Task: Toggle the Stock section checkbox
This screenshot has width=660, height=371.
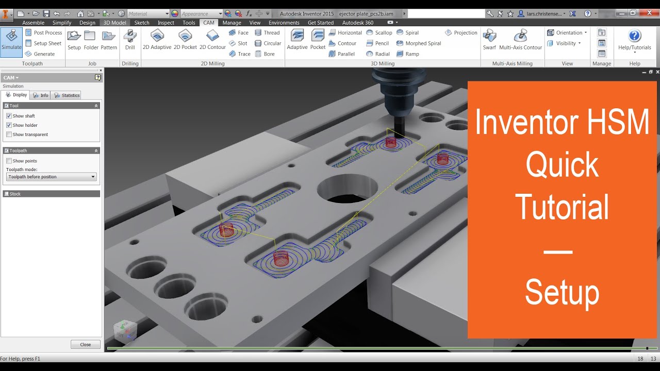Action: point(7,194)
